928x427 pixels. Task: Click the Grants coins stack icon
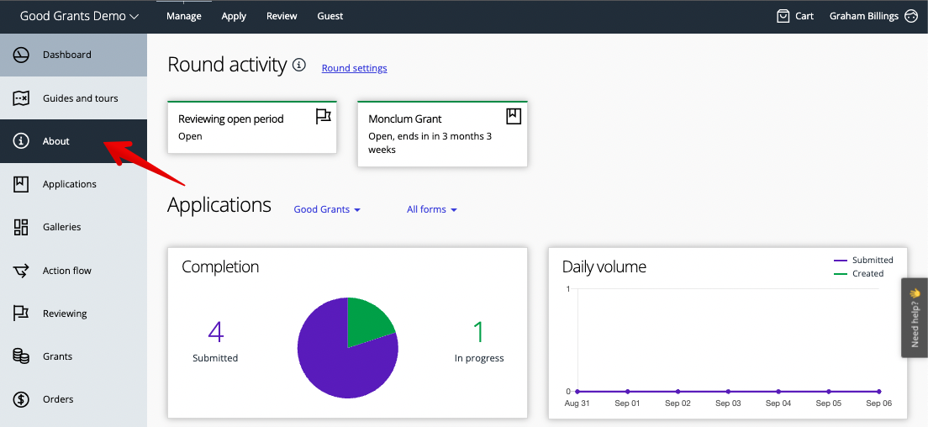tap(21, 356)
